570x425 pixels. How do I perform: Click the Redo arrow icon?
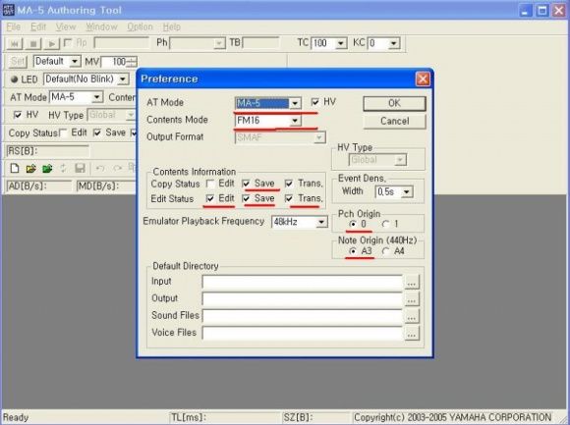pyautogui.click(x=117, y=168)
